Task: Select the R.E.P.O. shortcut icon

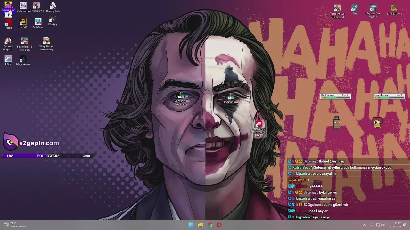Action: (23, 23)
